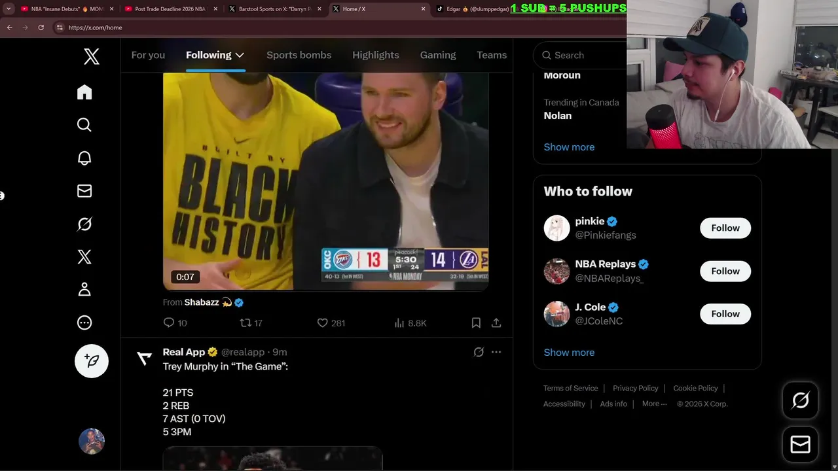Expand the More footer menu

(x=654, y=404)
